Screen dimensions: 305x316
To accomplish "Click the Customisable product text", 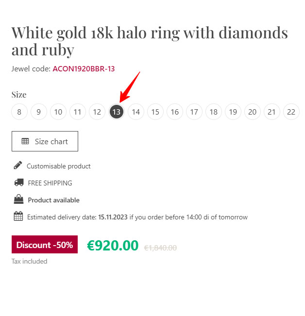I will [x=59, y=166].
